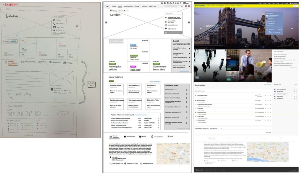Open the Policy and Procedures menu
The image size is (303, 175).
tap(128, 6)
